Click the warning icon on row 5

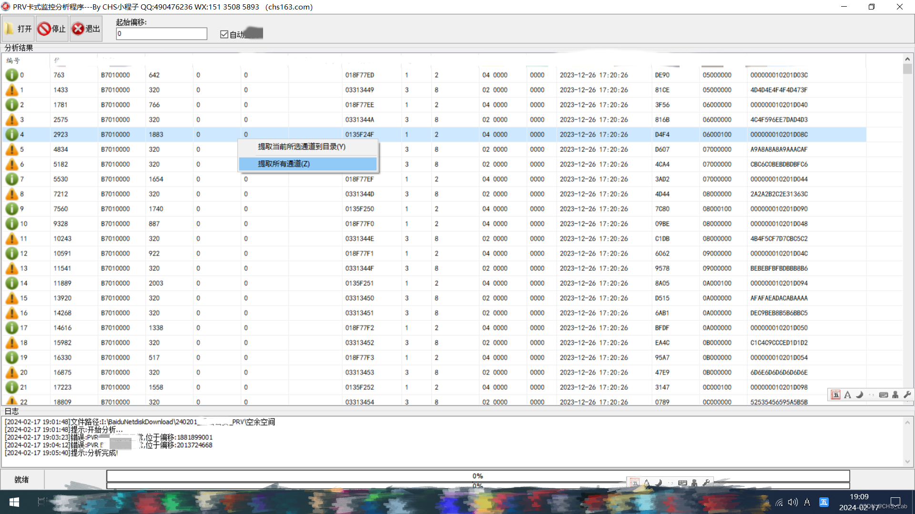(x=11, y=149)
